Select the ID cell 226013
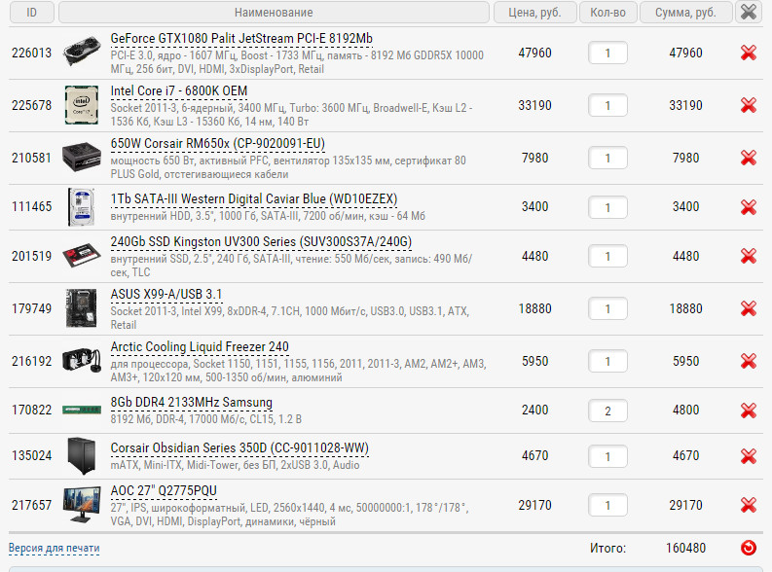The width and height of the screenshot is (772, 572). coord(31,53)
